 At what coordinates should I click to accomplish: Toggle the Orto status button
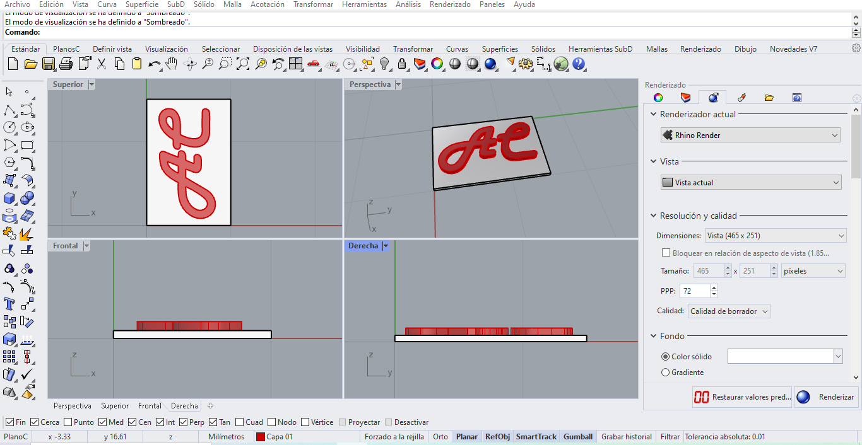[440, 437]
